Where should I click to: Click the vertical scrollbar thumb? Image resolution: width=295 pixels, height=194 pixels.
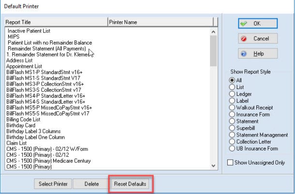213,51
